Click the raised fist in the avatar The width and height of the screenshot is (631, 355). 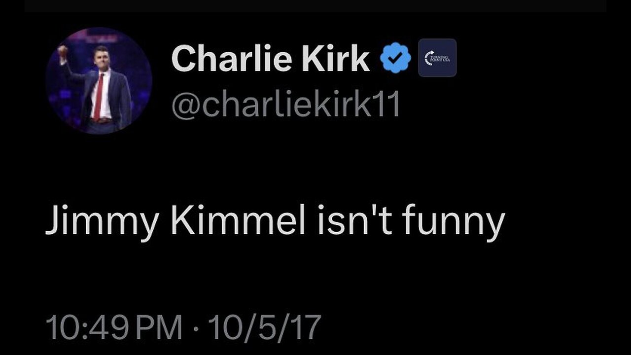pyautogui.click(x=63, y=51)
